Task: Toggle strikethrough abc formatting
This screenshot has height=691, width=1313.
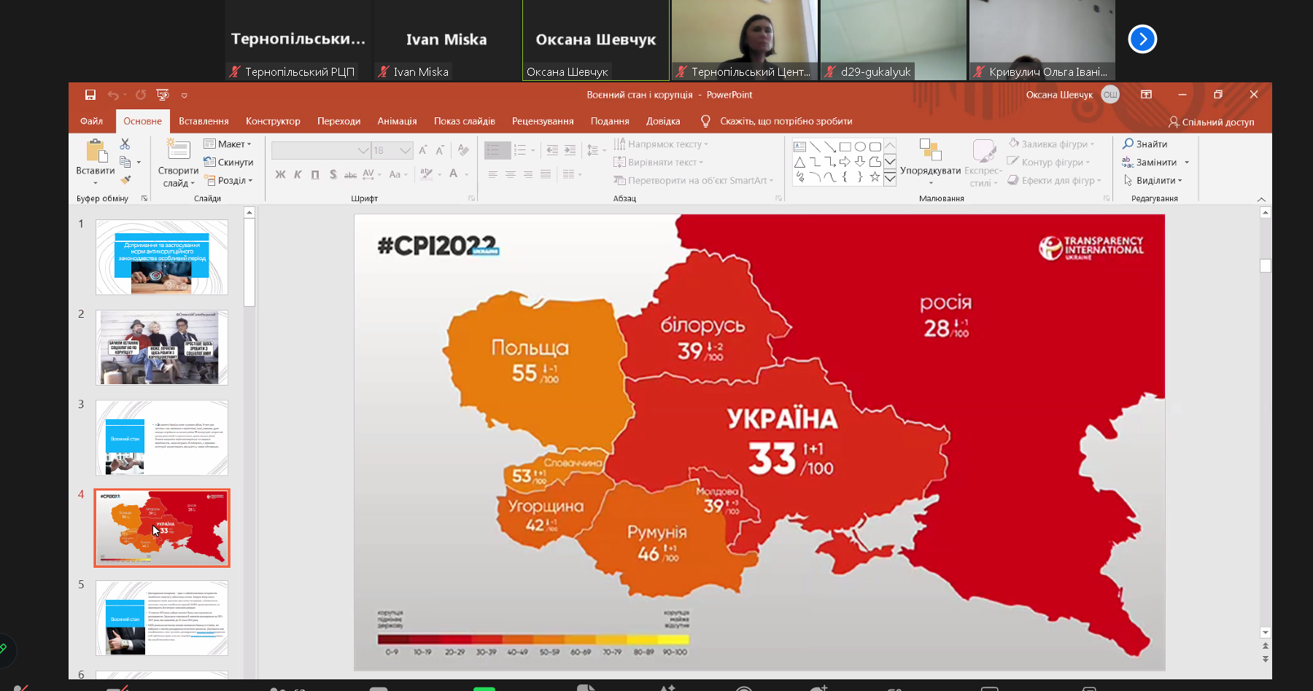Action: [x=350, y=174]
